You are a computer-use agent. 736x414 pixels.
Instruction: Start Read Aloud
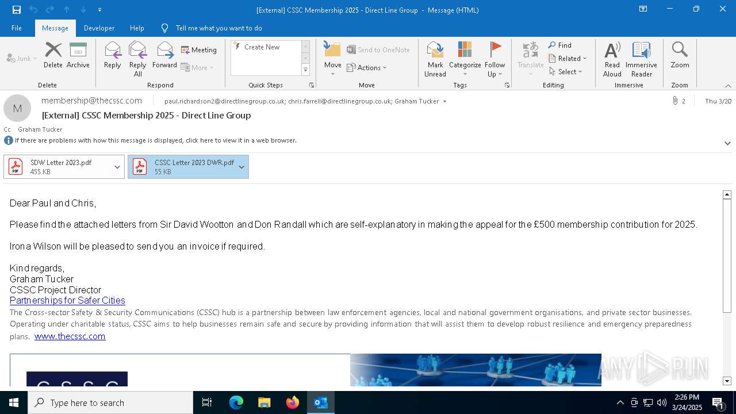[x=612, y=59]
